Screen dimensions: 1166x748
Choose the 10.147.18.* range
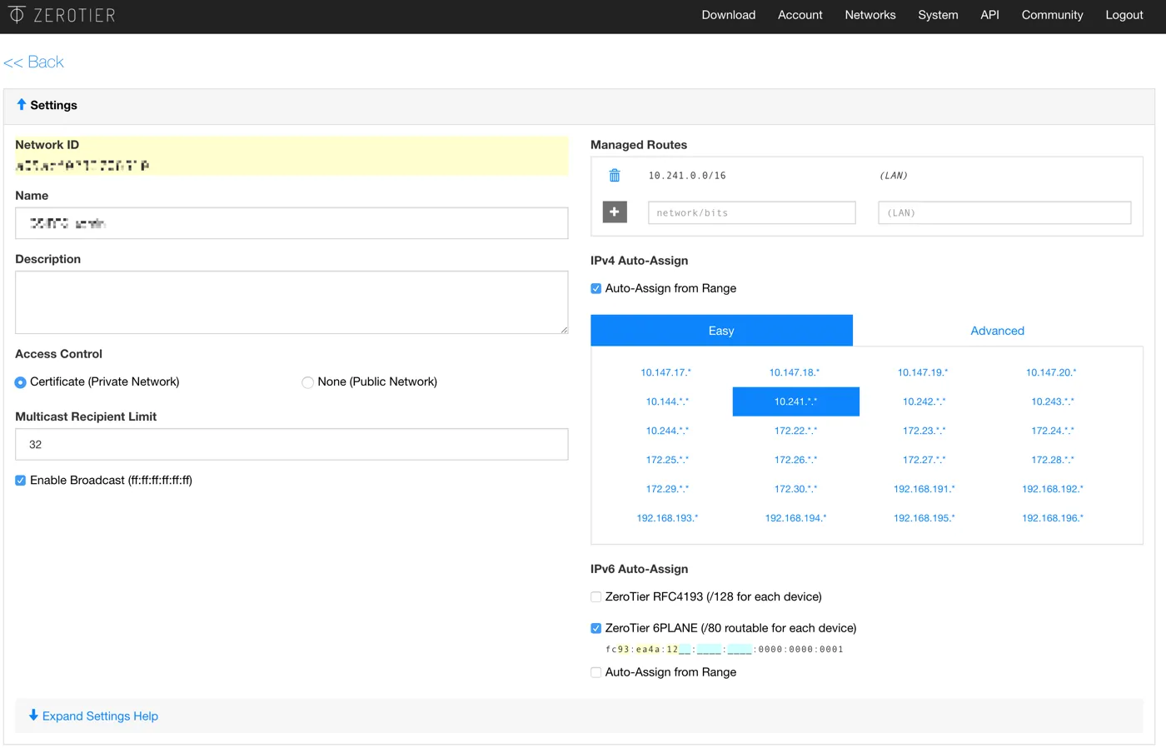click(795, 372)
